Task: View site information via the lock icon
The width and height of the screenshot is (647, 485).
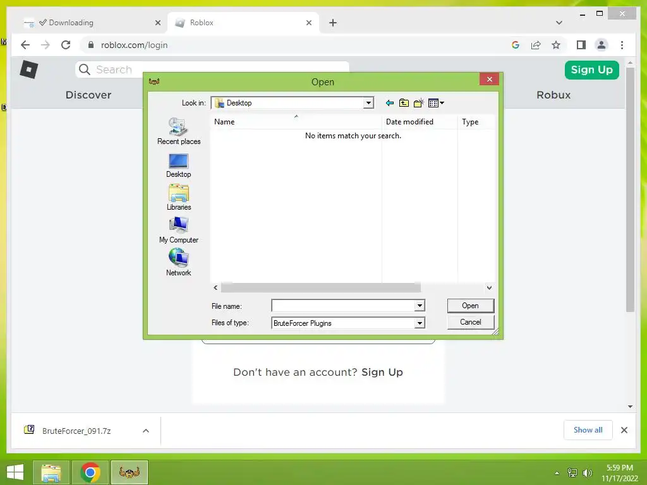Action: [91, 45]
